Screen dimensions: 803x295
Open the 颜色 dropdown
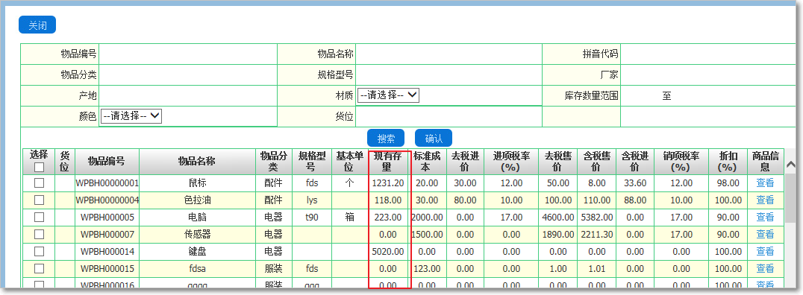click(x=131, y=116)
